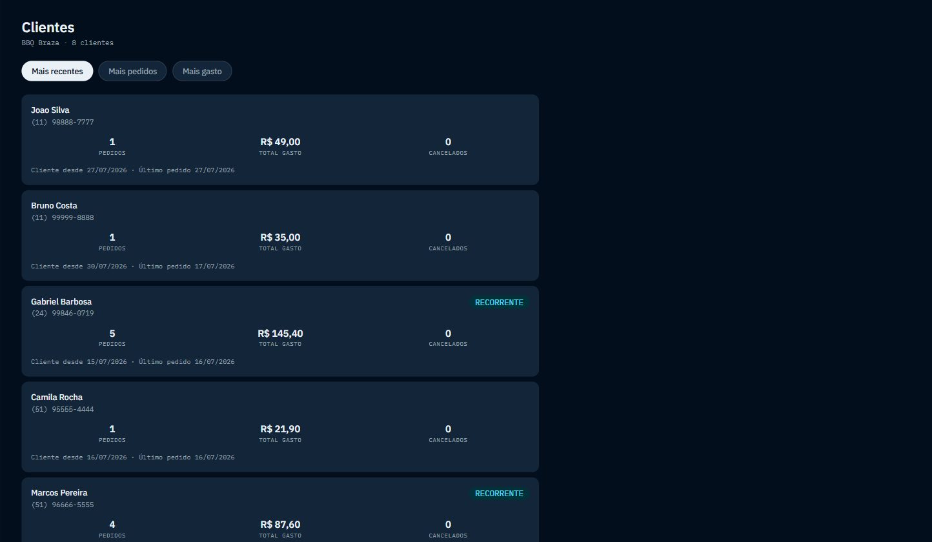Click the 'BBQ Braza · 8 clientes' subtitle

pos(68,43)
